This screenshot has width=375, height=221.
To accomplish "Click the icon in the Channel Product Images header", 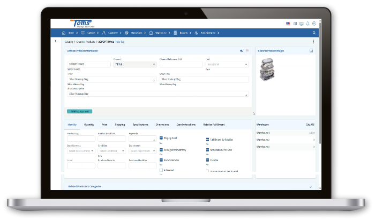I will pyautogui.click(x=311, y=51).
